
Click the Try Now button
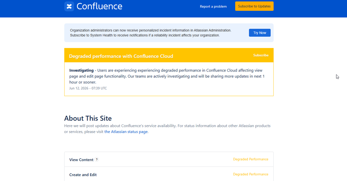click(259, 33)
